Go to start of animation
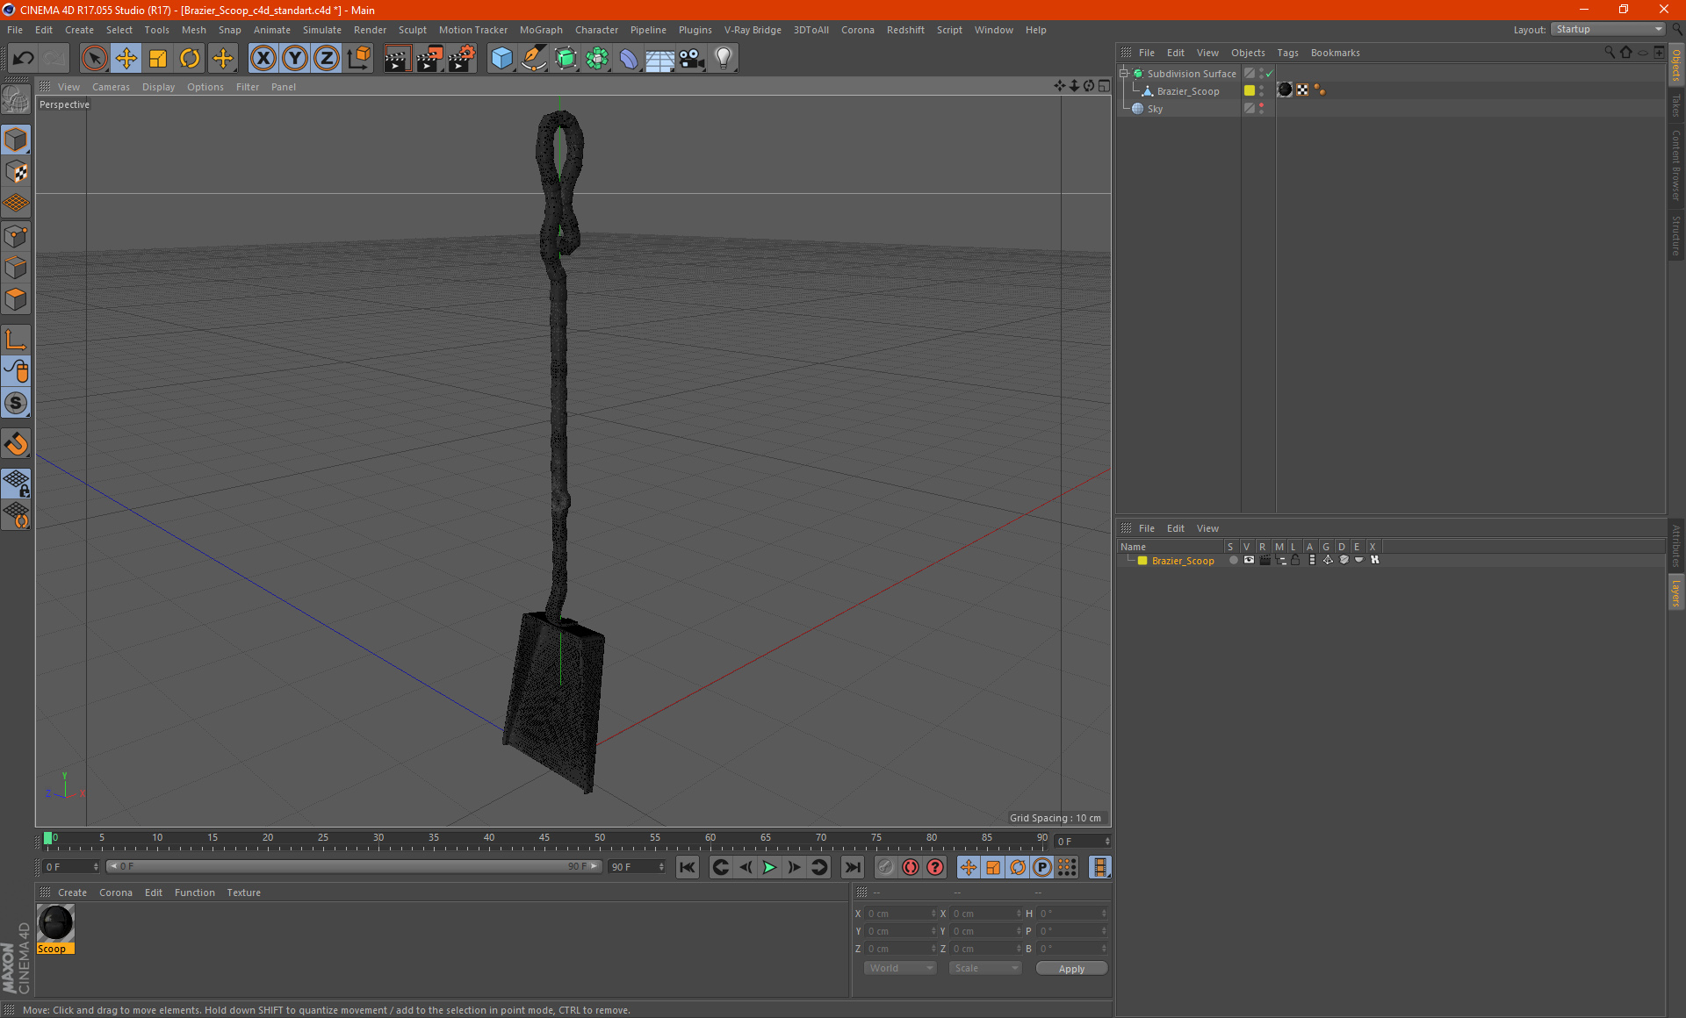 coord(688,867)
